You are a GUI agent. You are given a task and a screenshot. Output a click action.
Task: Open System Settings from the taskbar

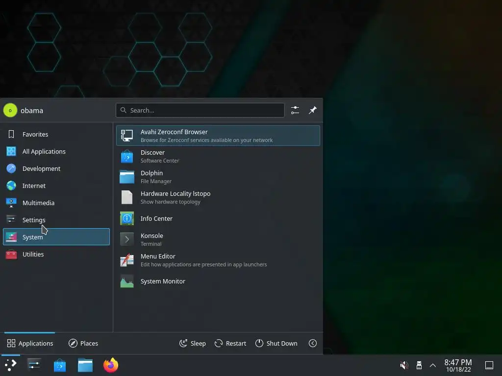coord(34,365)
